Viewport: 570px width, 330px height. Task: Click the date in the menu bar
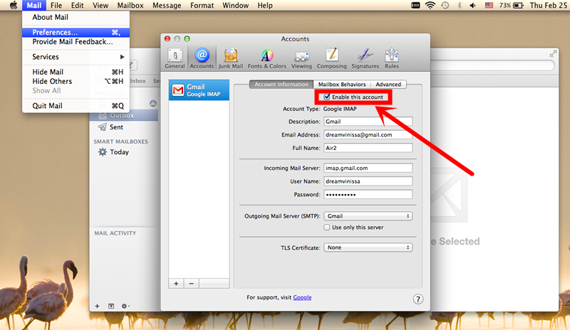(549, 6)
